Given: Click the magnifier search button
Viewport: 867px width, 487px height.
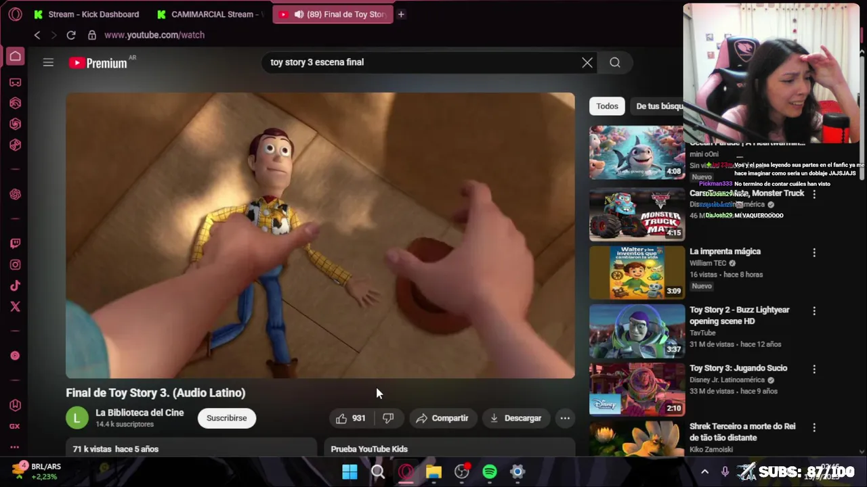Looking at the screenshot, I should click(x=615, y=62).
